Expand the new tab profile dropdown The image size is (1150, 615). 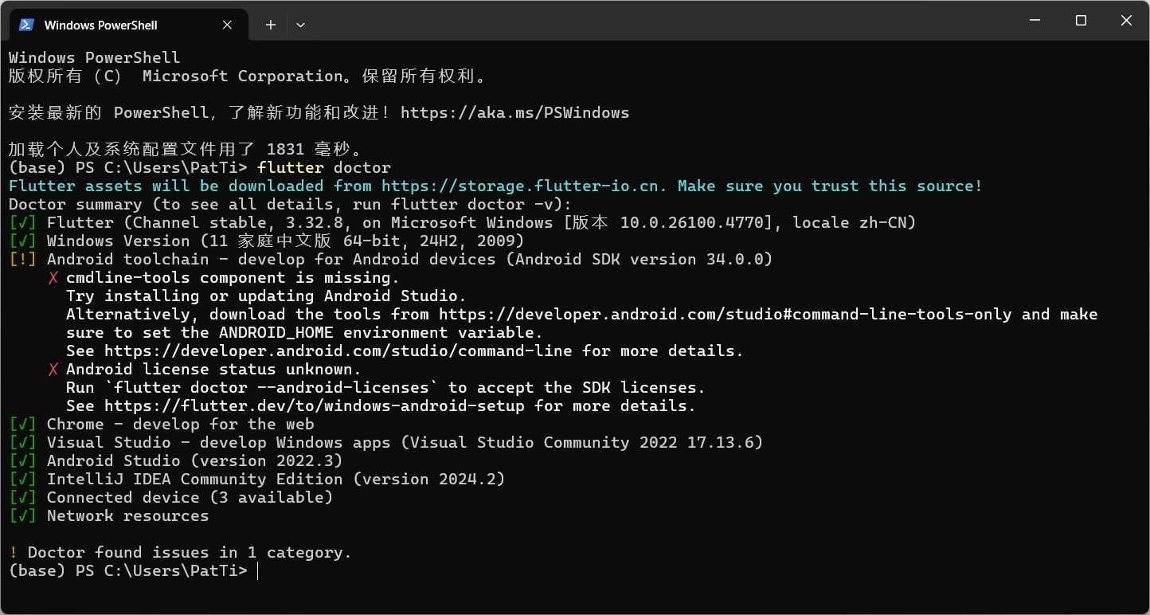(x=300, y=25)
